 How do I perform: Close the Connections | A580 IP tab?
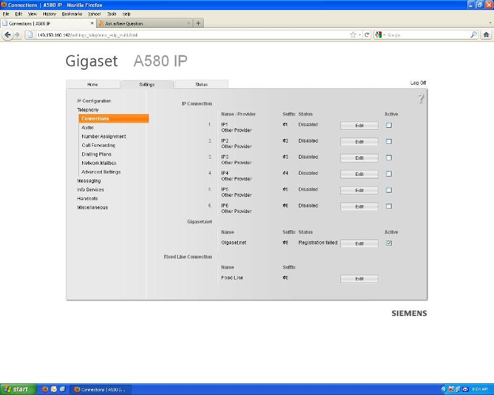[92, 23]
